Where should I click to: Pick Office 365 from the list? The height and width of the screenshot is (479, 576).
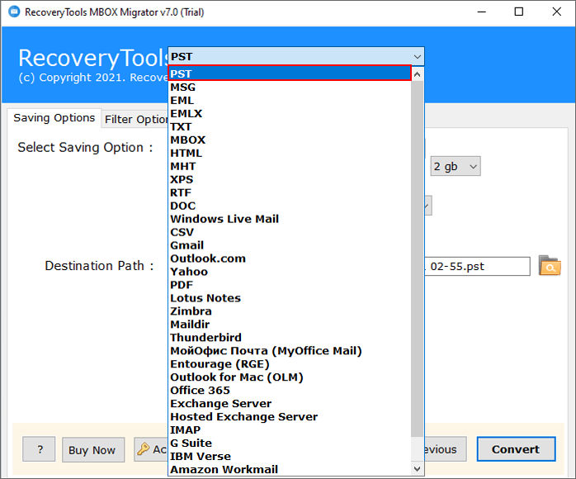[290, 391]
